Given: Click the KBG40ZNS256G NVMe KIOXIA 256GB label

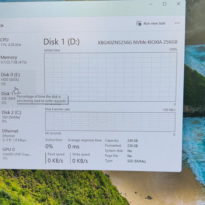Looking at the screenshot, I should coord(137,42).
